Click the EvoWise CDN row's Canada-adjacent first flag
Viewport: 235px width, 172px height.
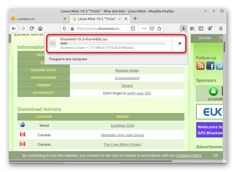(23, 134)
